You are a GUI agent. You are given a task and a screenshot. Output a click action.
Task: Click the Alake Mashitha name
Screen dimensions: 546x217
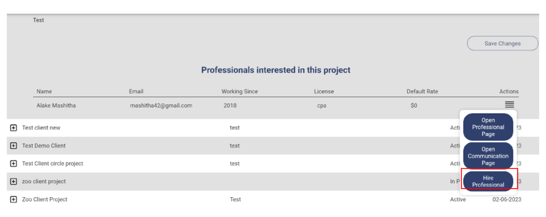pyautogui.click(x=56, y=106)
